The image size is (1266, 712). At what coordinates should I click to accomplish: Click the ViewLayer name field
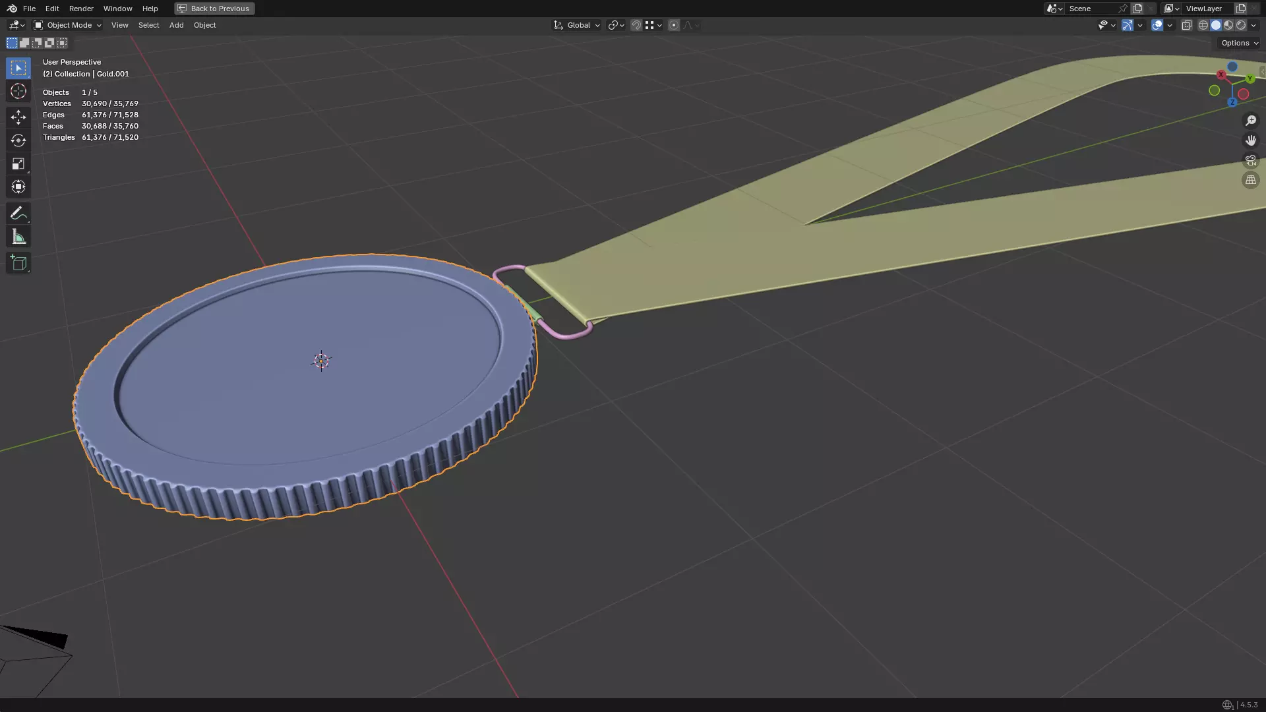point(1208,9)
